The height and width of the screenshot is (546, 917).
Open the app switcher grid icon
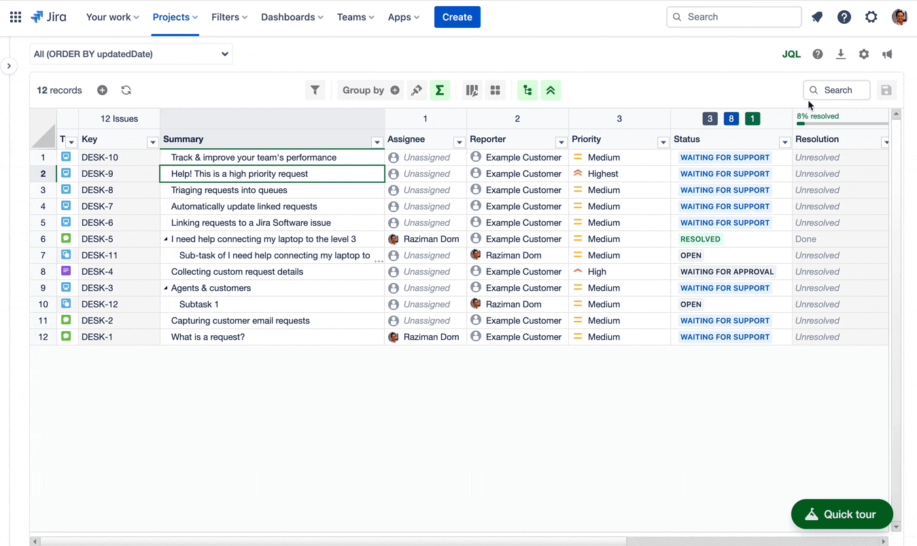[16, 17]
